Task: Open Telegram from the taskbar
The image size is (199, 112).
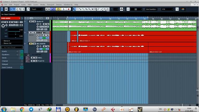Action: (x=31, y=109)
